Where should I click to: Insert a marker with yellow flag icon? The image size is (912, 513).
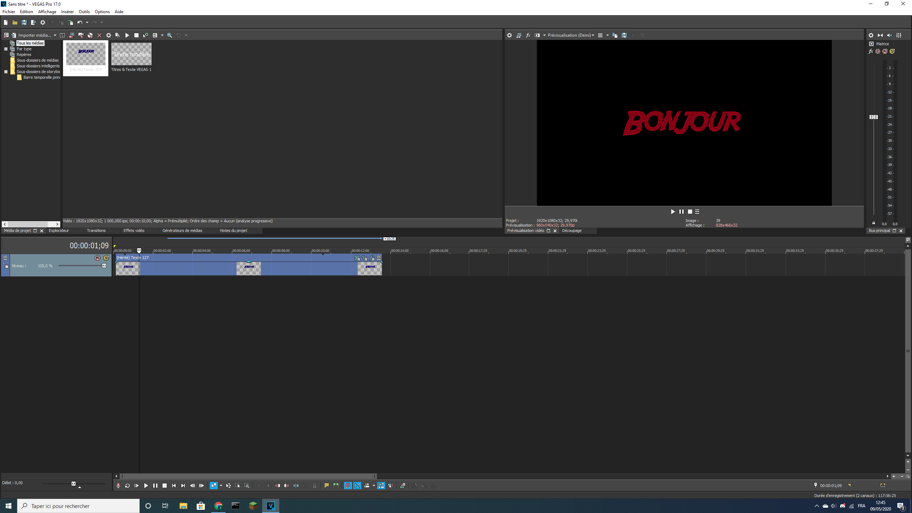coord(327,486)
